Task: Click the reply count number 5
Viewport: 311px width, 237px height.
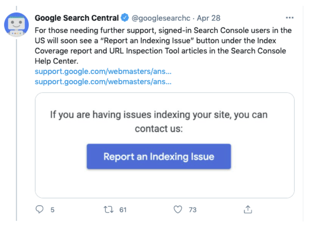Action: click(x=52, y=210)
